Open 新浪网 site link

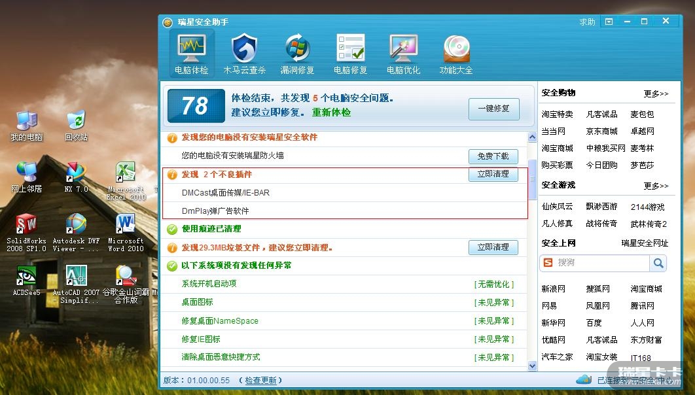553,288
